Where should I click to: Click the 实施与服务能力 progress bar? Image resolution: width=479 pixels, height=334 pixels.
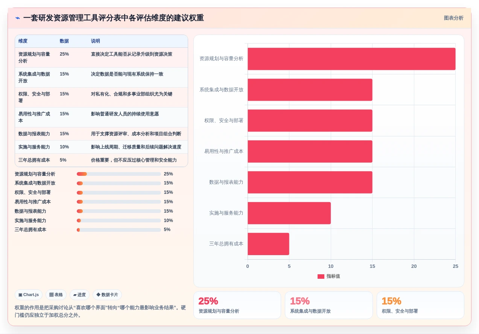coord(119,221)
